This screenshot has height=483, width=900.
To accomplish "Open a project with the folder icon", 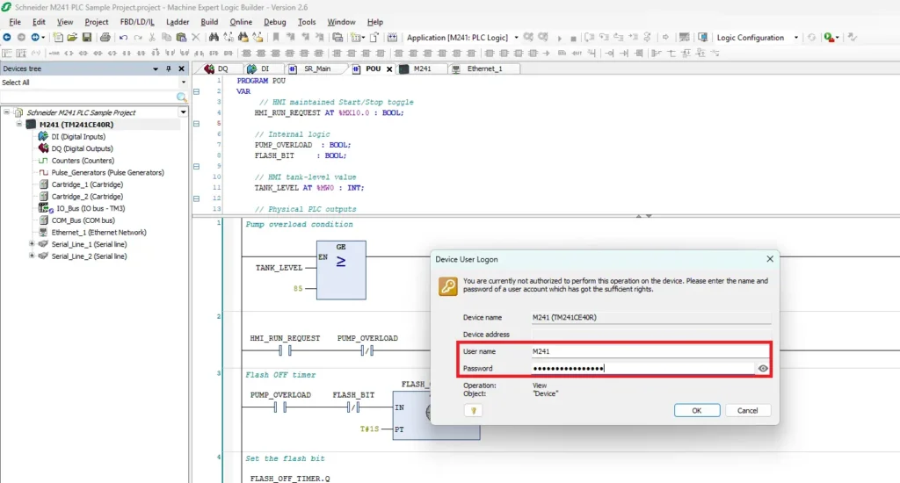I will [72, 37].
